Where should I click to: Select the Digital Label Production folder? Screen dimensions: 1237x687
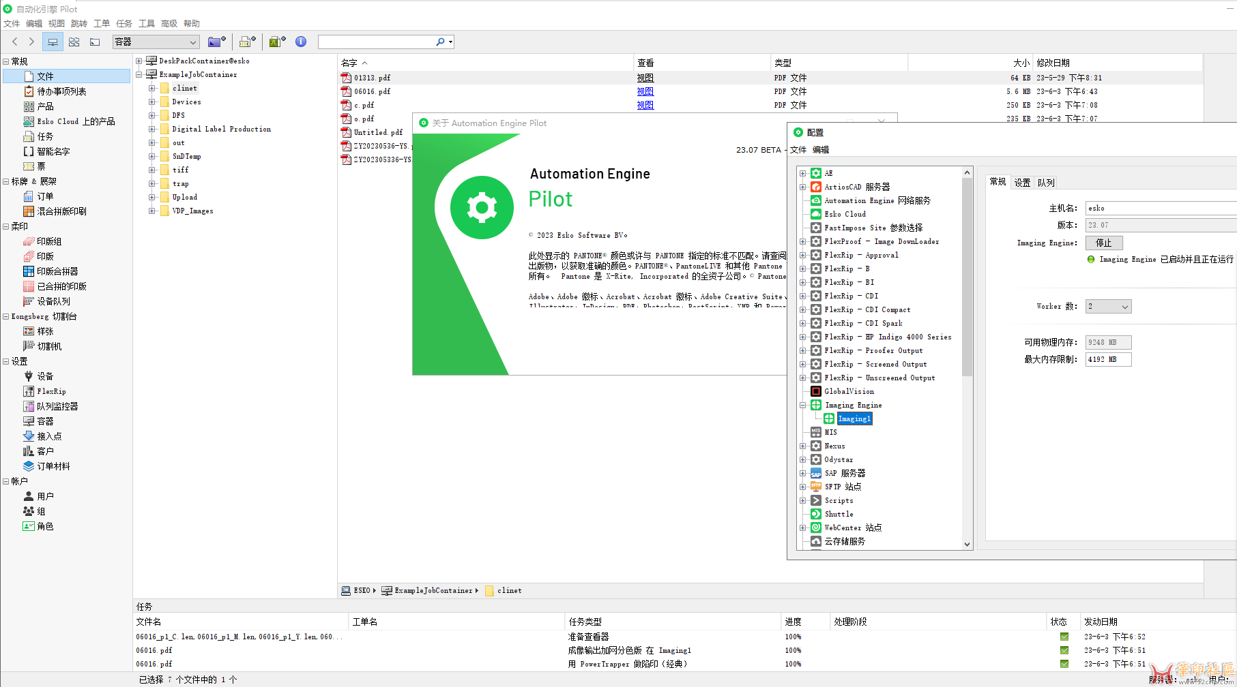point(221,129)
